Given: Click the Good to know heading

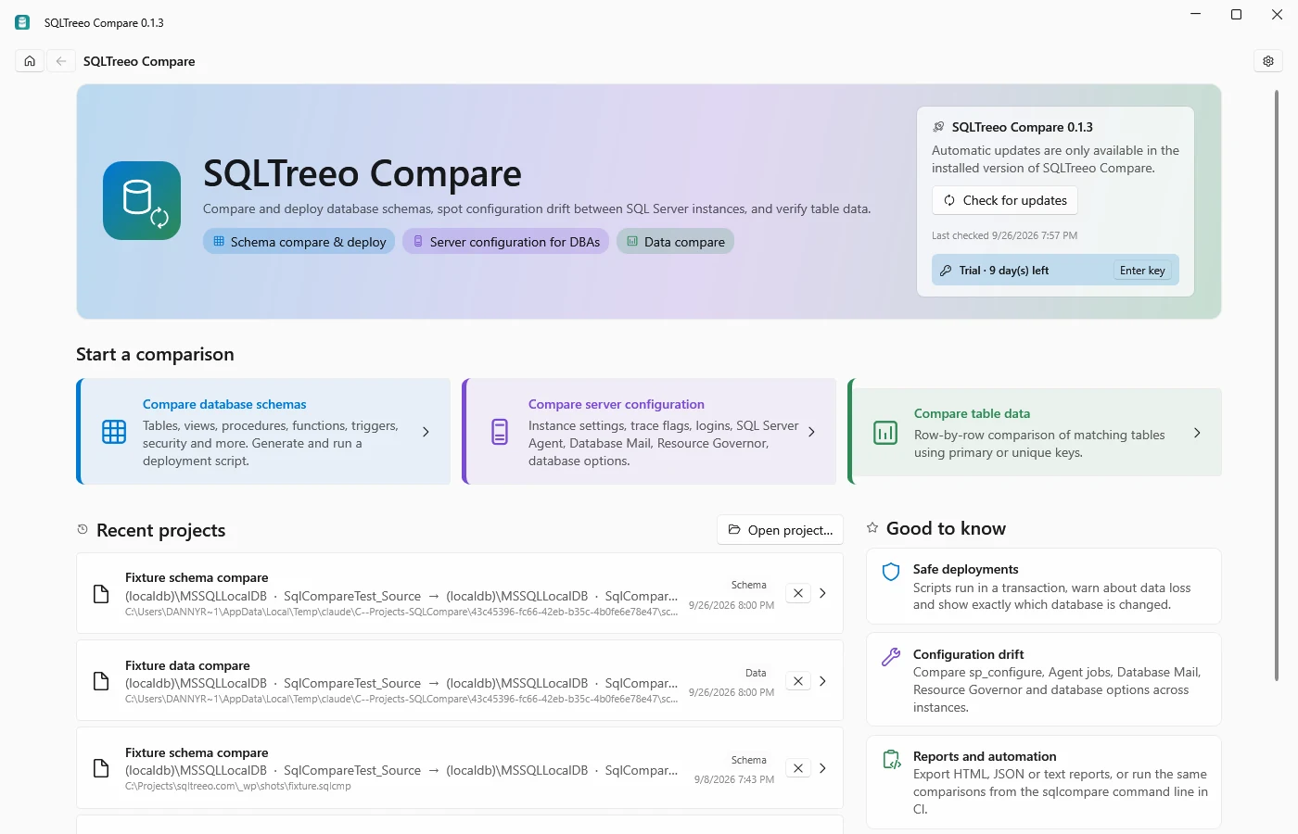Looking at the screenshot, I should tap(946, 528).
